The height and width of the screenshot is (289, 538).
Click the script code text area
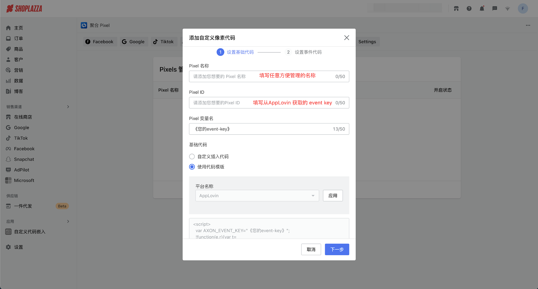[269, 229]
